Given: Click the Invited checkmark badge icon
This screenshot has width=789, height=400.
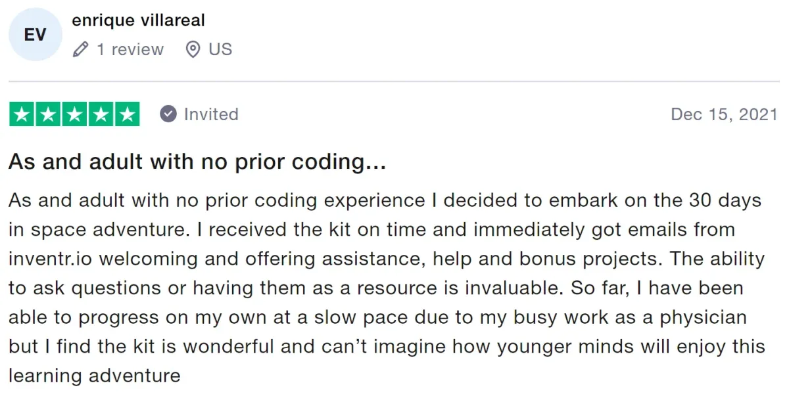Looking at the screenshot, I should pyautogui.click(x=168, y=114).
